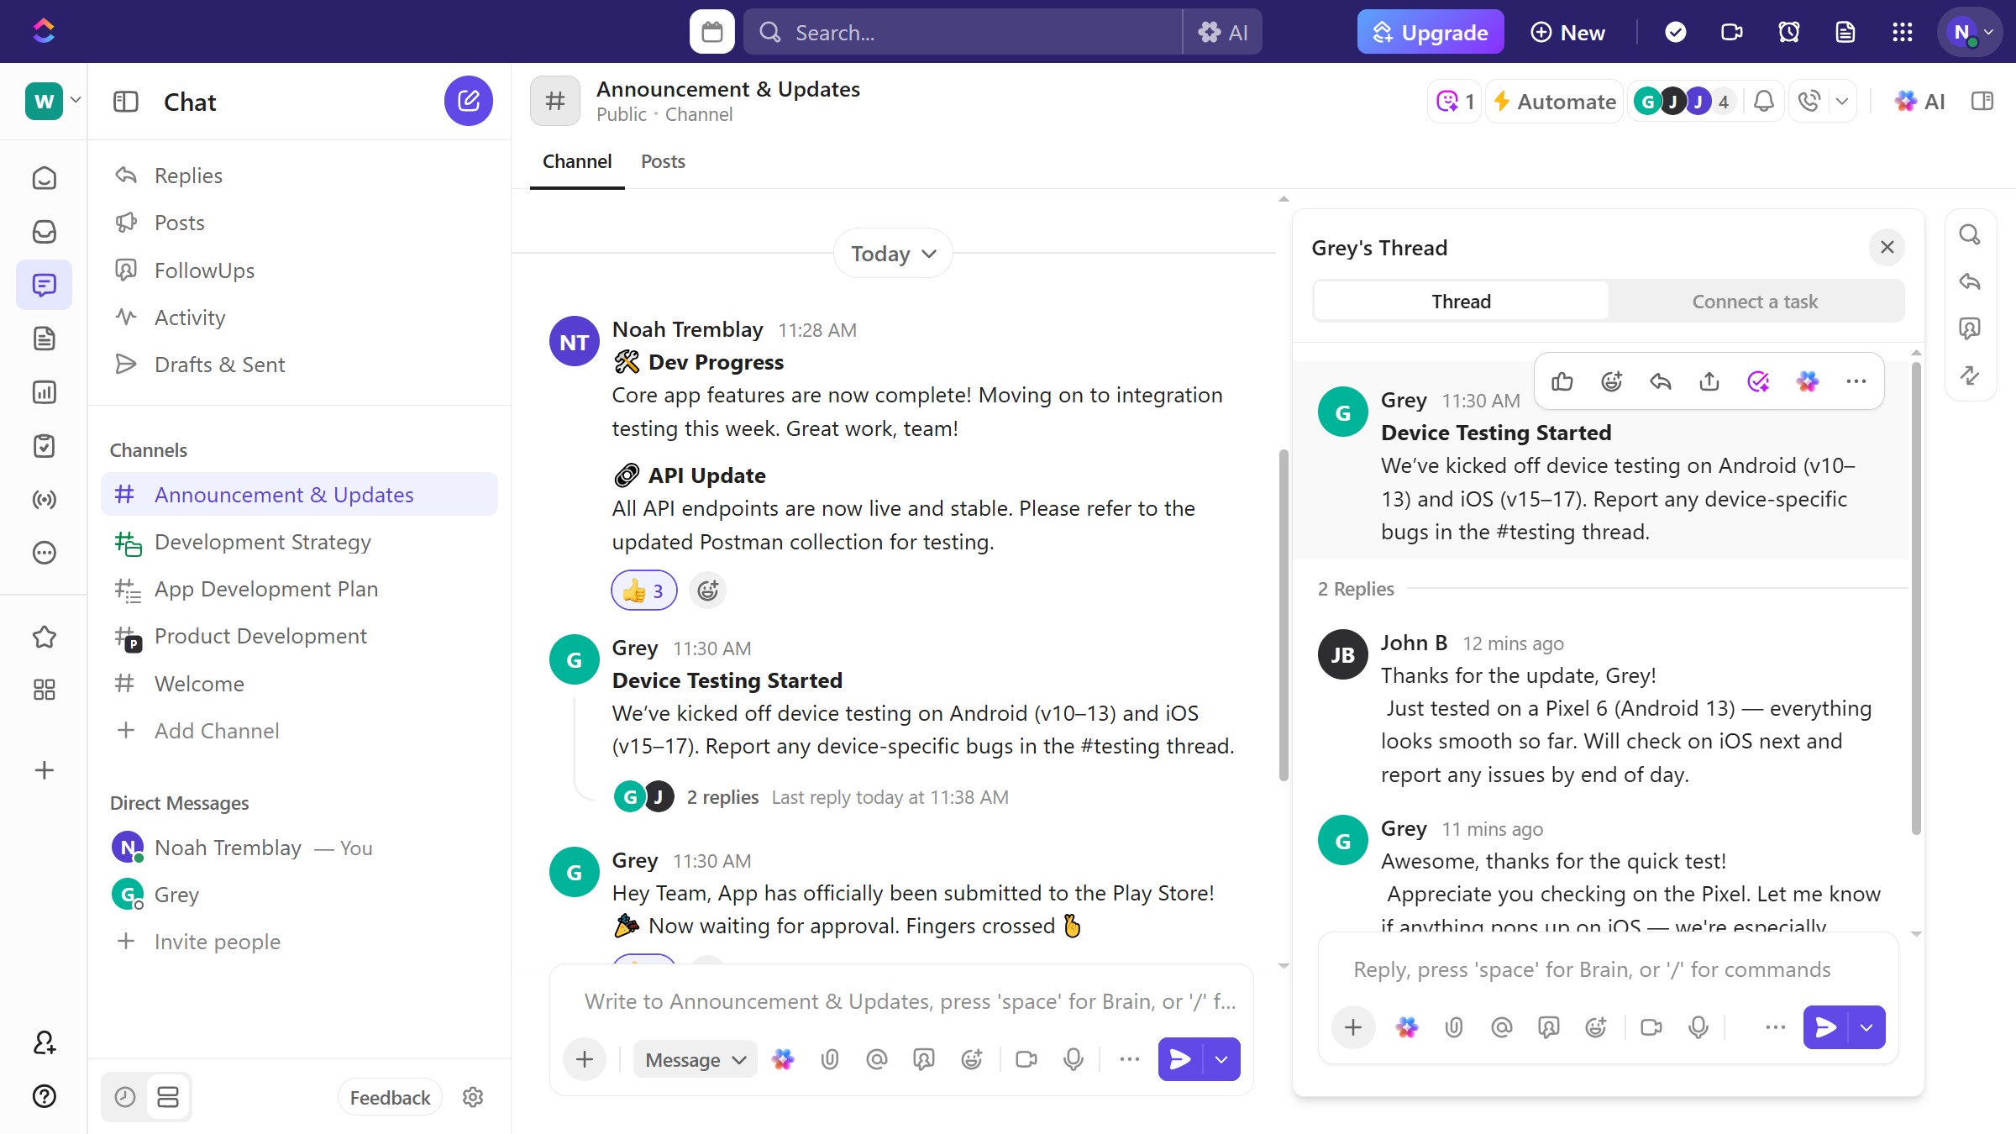Toggle the right side panel layout icon
Screen dimensions: 2016x1134
click(1982, 102)
